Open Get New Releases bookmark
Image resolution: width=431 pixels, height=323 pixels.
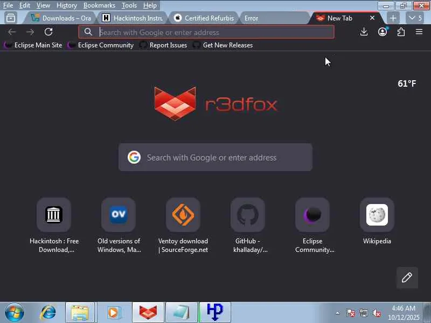223,45
